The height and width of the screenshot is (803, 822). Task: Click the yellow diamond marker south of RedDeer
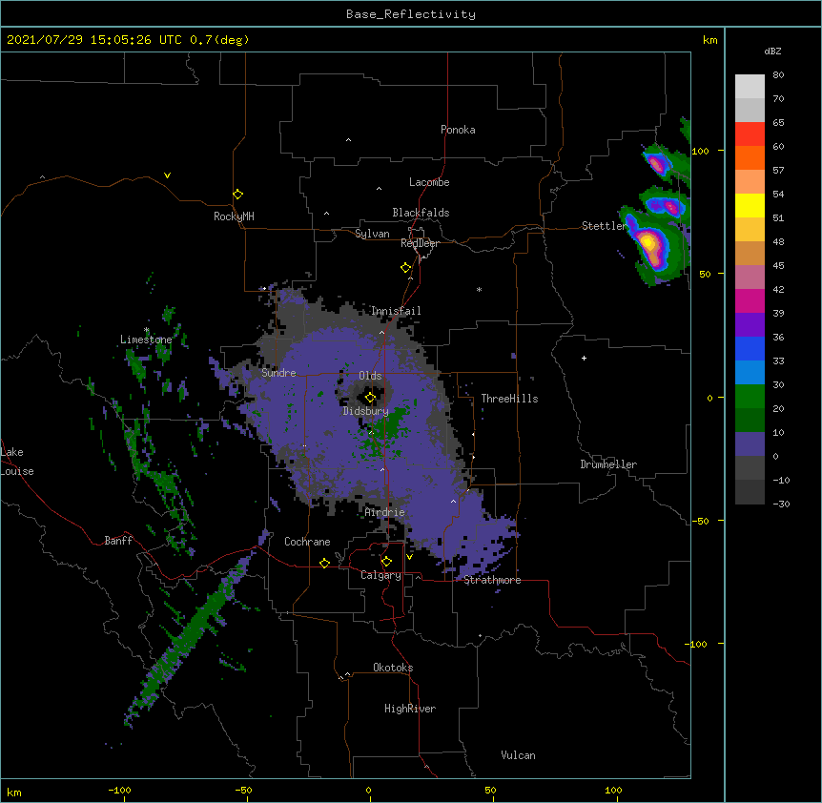[405, 268]
